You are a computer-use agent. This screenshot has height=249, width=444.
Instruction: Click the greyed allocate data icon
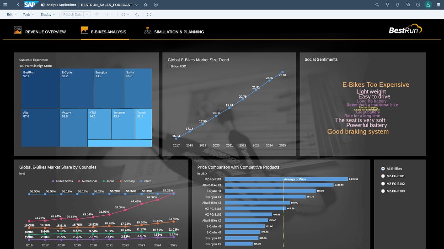tap(107, 15)
